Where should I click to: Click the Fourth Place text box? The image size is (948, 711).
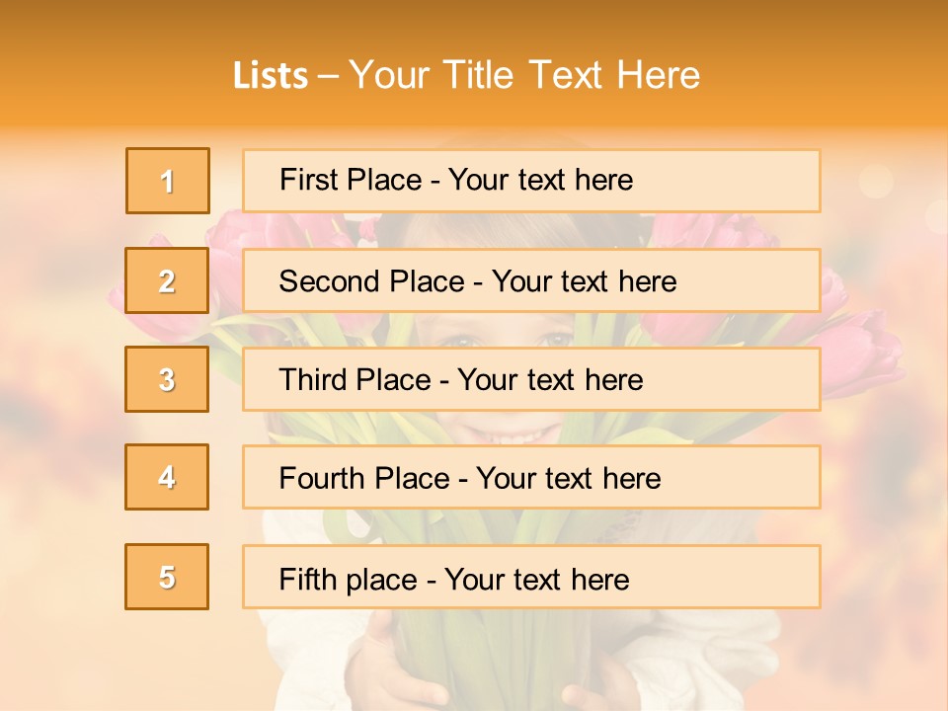(531, 477)
